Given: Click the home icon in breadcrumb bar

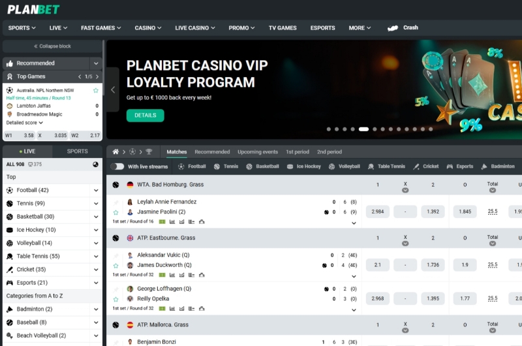Looking at the screenshot, I should pyautogui.click(x=115, y=152).
